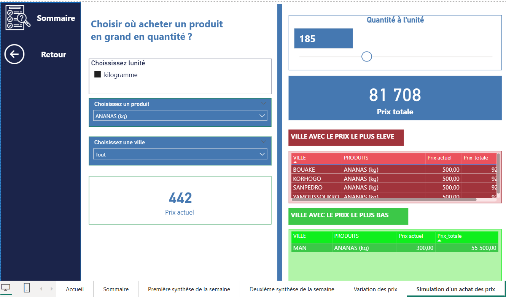Sort green table by PRODUITS column header
Screen dimensions: 506x297
coord(364,237)
